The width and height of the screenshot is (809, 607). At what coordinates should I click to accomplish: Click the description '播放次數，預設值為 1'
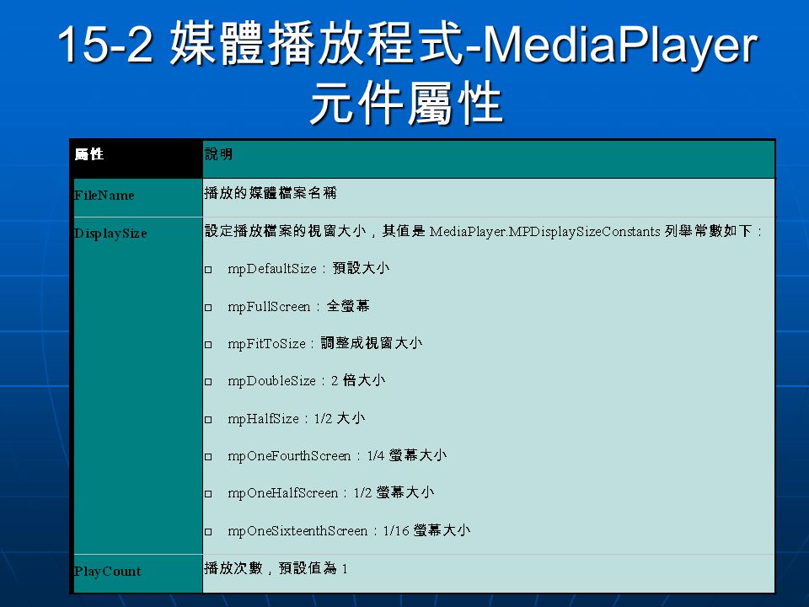pos(276,568)
